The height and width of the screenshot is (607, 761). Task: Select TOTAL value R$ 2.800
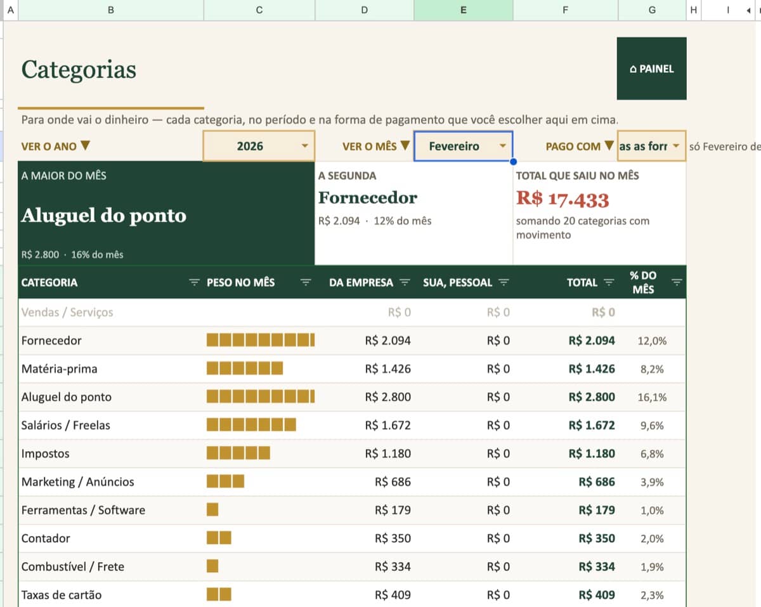pyautogui.click(x=592, y=397)
